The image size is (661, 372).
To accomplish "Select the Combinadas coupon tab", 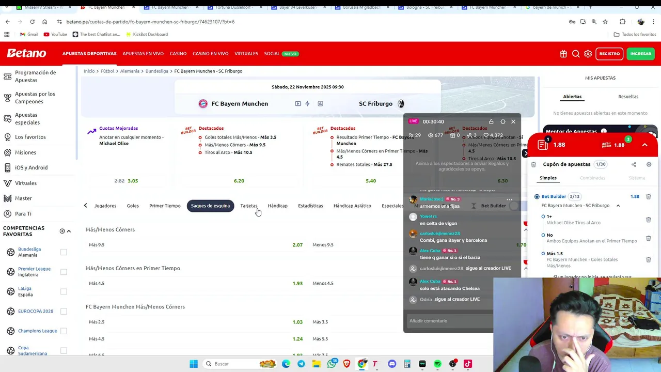I will (592, 178).
